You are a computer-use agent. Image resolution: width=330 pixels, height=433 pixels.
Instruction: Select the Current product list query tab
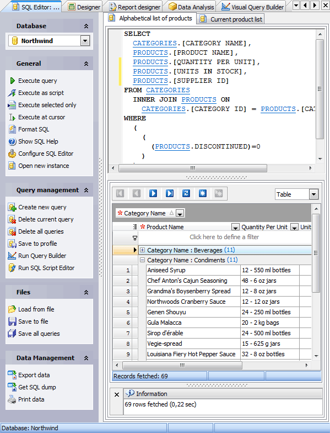coord(231,19)
